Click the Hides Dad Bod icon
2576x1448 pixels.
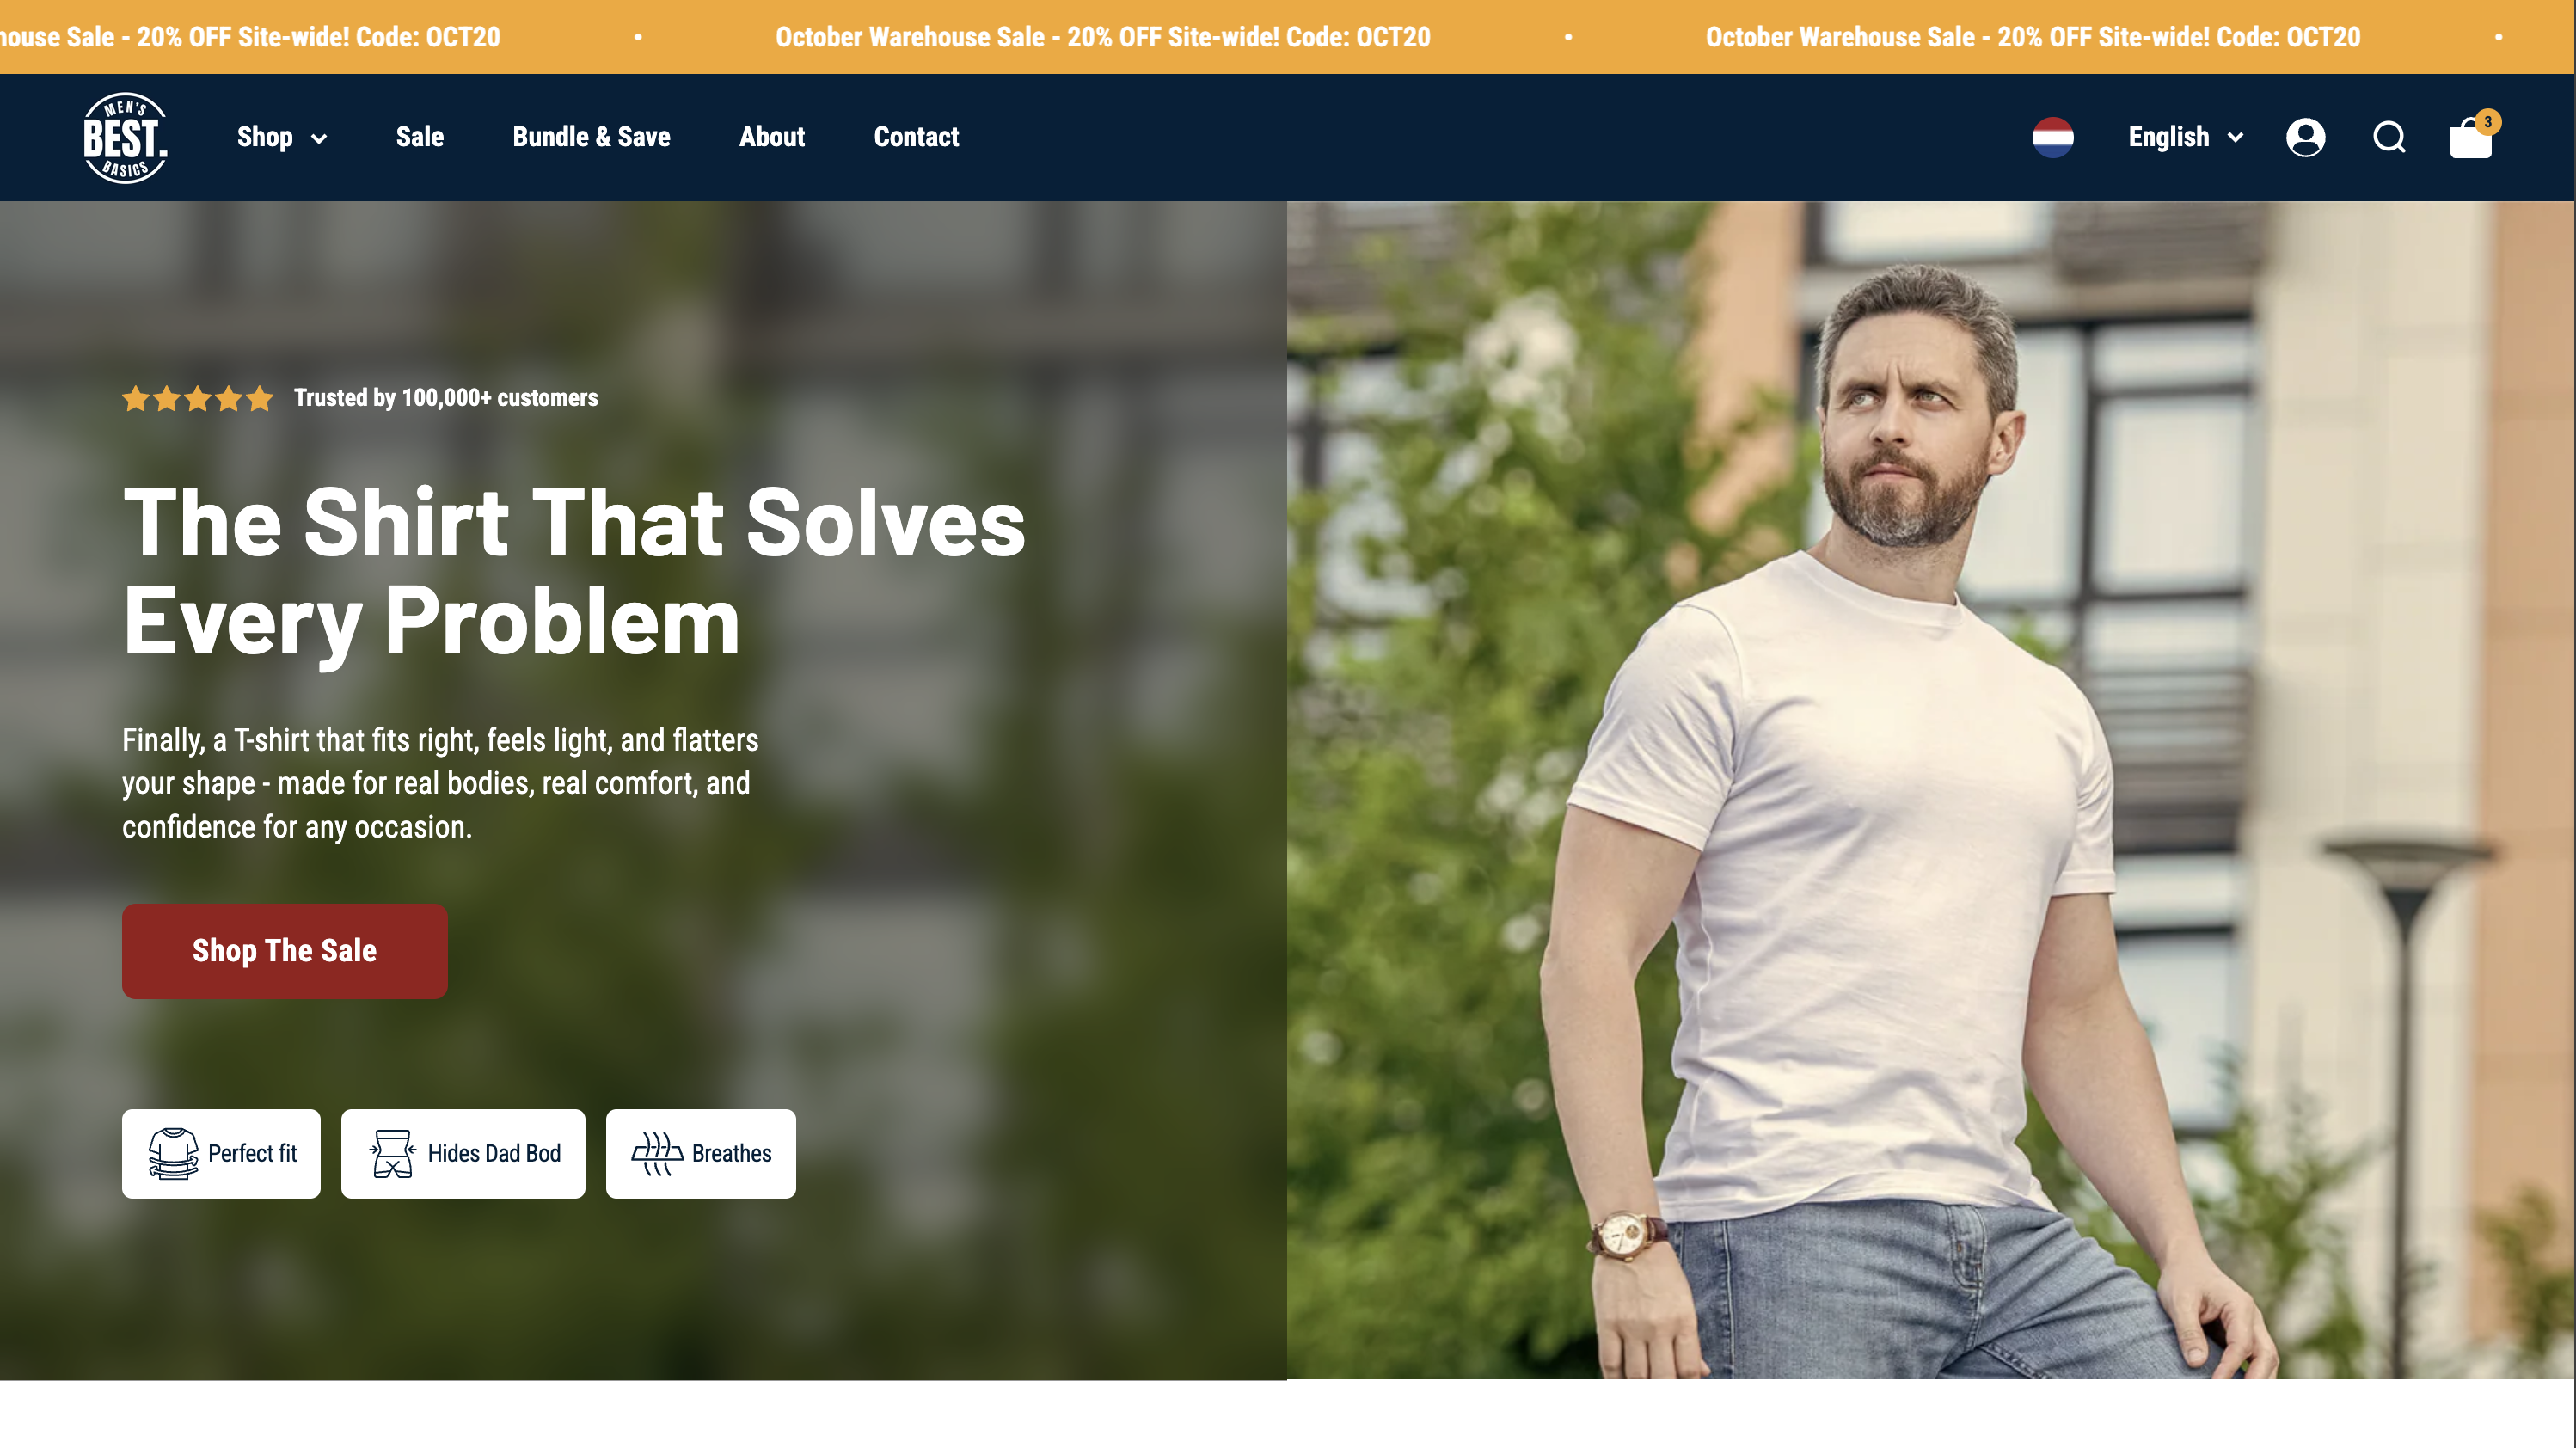point(392,1153)
